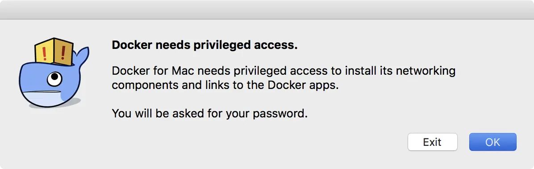The image size is (534, 169).
Task: Click the right red exclamation mark on box
Action: [x=63, y=52]
